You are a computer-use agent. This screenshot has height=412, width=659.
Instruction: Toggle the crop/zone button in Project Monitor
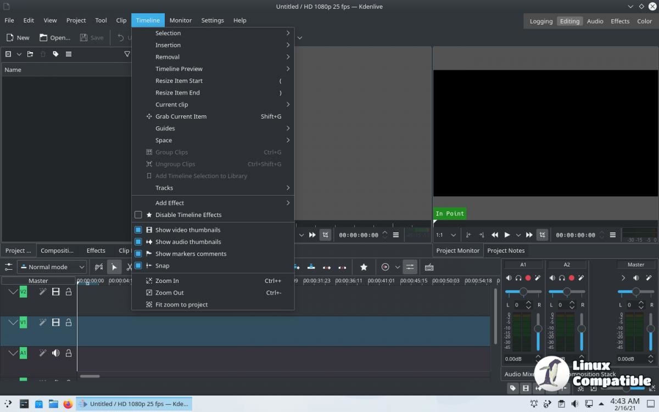[542, 235]
